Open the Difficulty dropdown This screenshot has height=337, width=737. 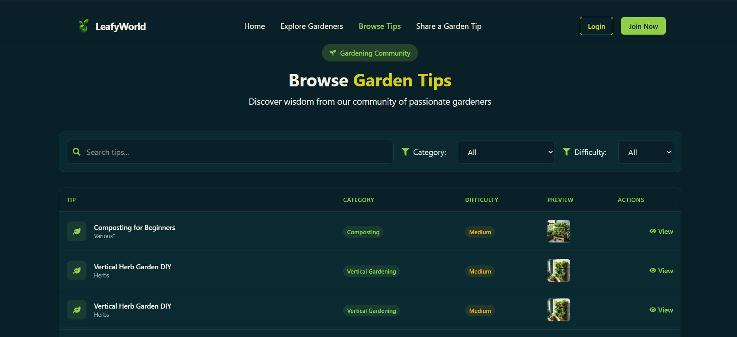(645, 152)
